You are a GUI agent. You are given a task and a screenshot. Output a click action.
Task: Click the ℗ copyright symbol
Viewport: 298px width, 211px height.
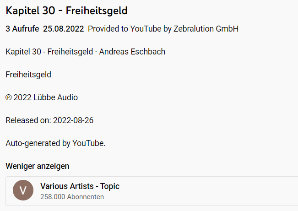[9, 97]
